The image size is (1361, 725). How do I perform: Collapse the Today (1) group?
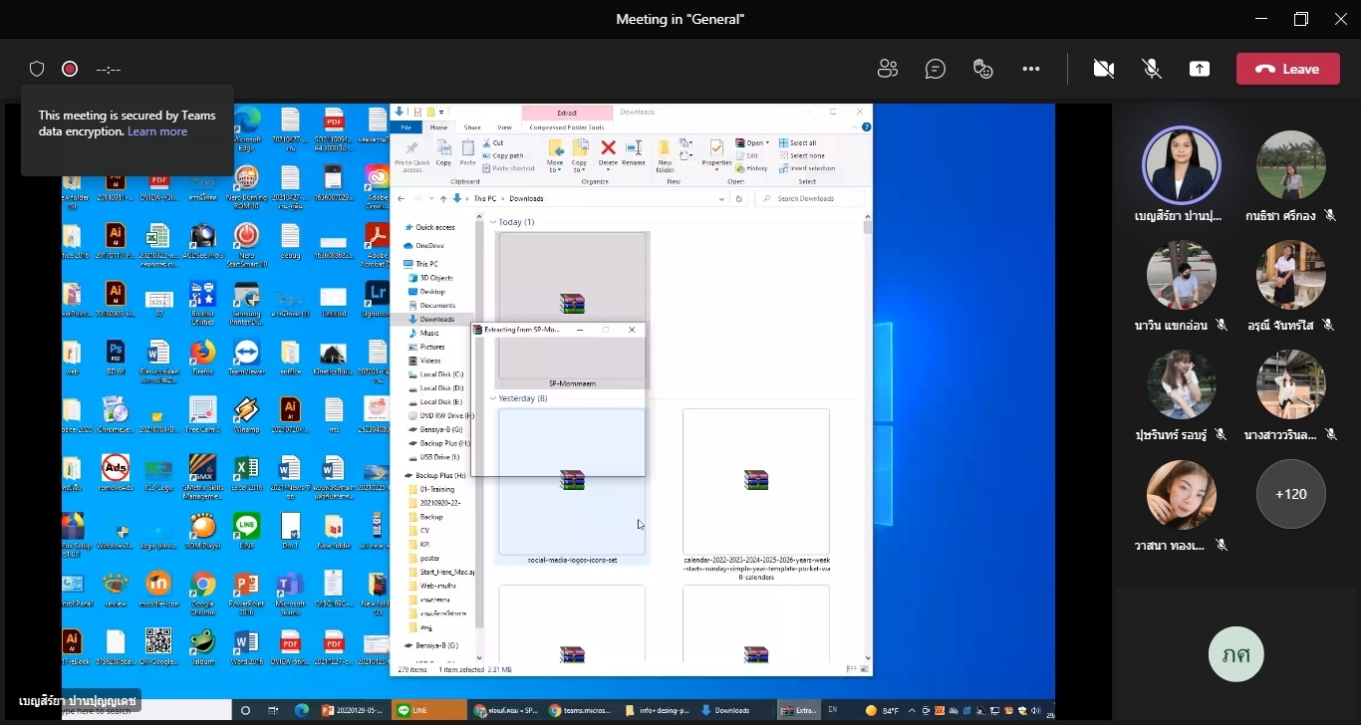pos(492,222)
